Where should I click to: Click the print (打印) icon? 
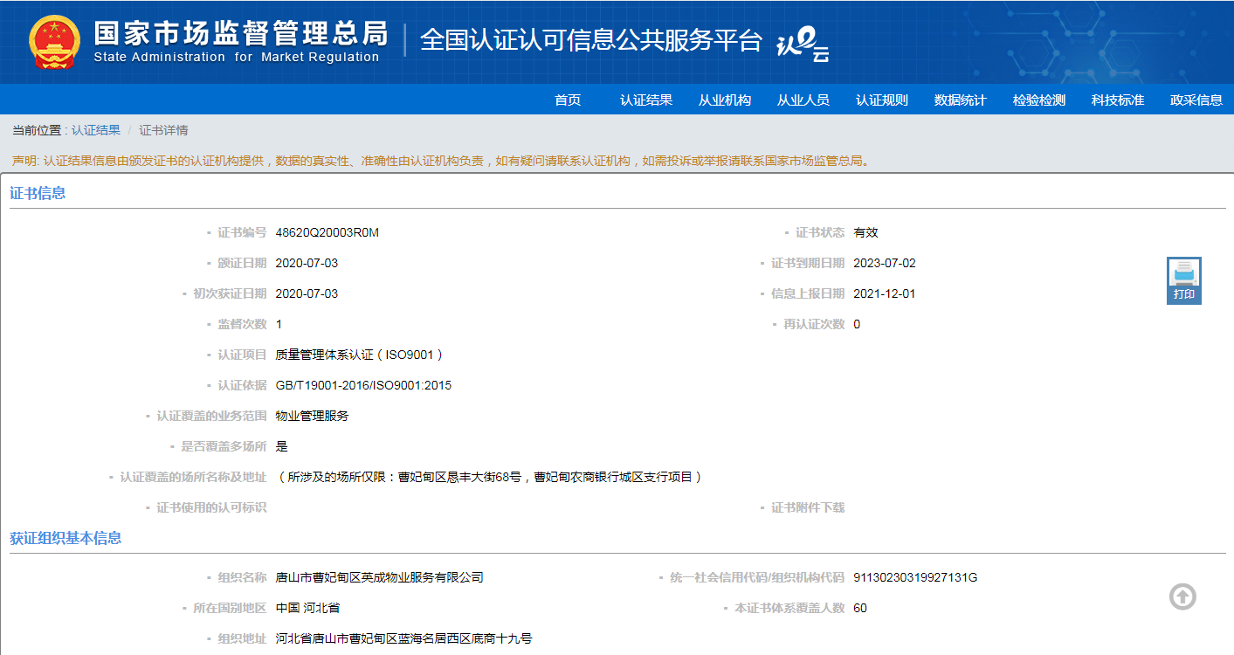click(1184, 280)
